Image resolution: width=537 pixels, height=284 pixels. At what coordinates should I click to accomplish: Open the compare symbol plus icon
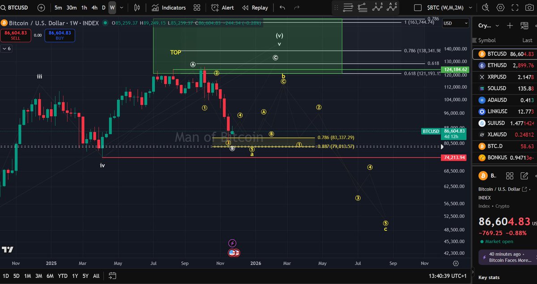(x=40, y=8)
